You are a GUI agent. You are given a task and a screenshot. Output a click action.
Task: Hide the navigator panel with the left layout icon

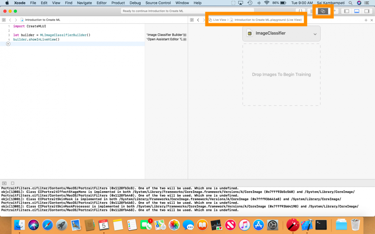coord(347,11)
